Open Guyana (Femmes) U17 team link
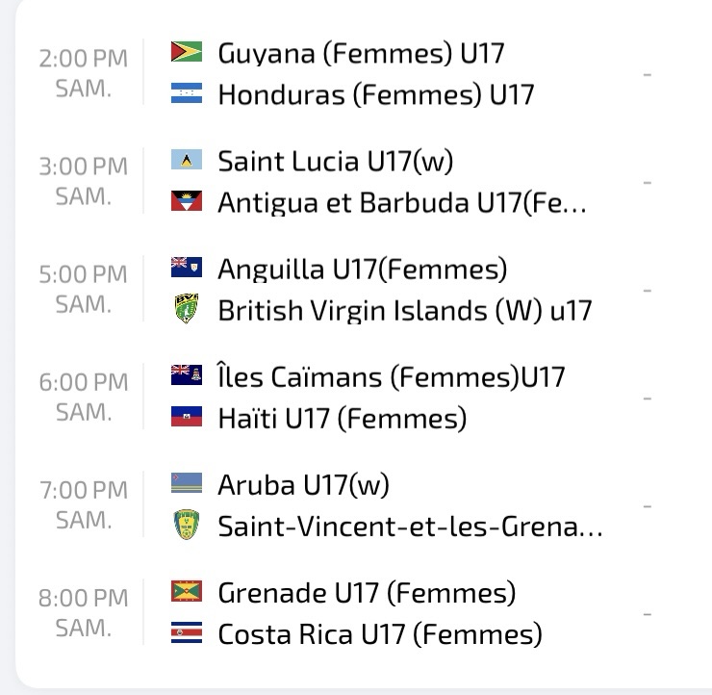The width and height of the screenshot is (712, 695). (x=361, y=52)
